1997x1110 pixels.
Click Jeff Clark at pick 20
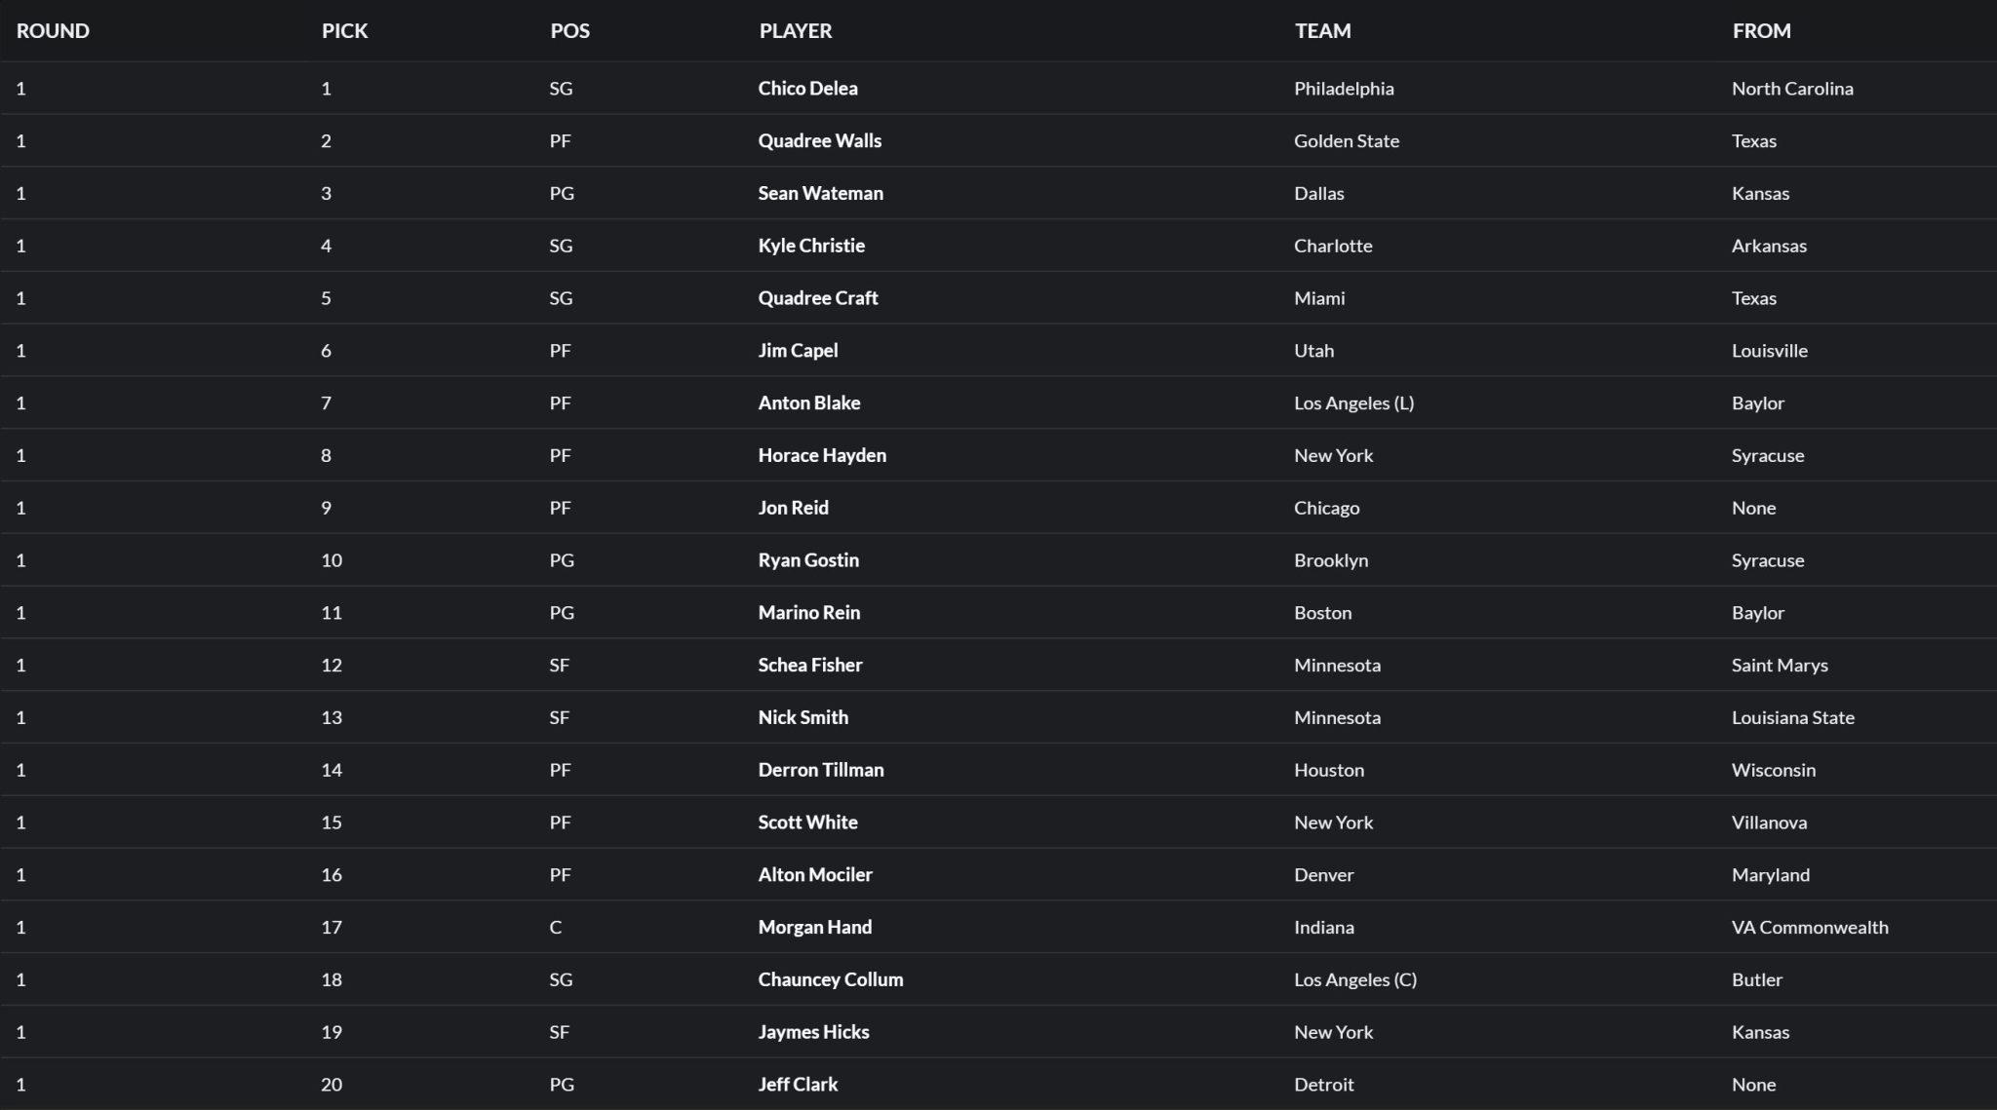tap(798, 1085)
